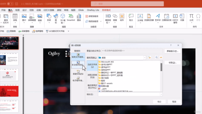Screen dimensions: 202x114
Task: Open the 开始 ribbon tab
Action: [3, 10]
